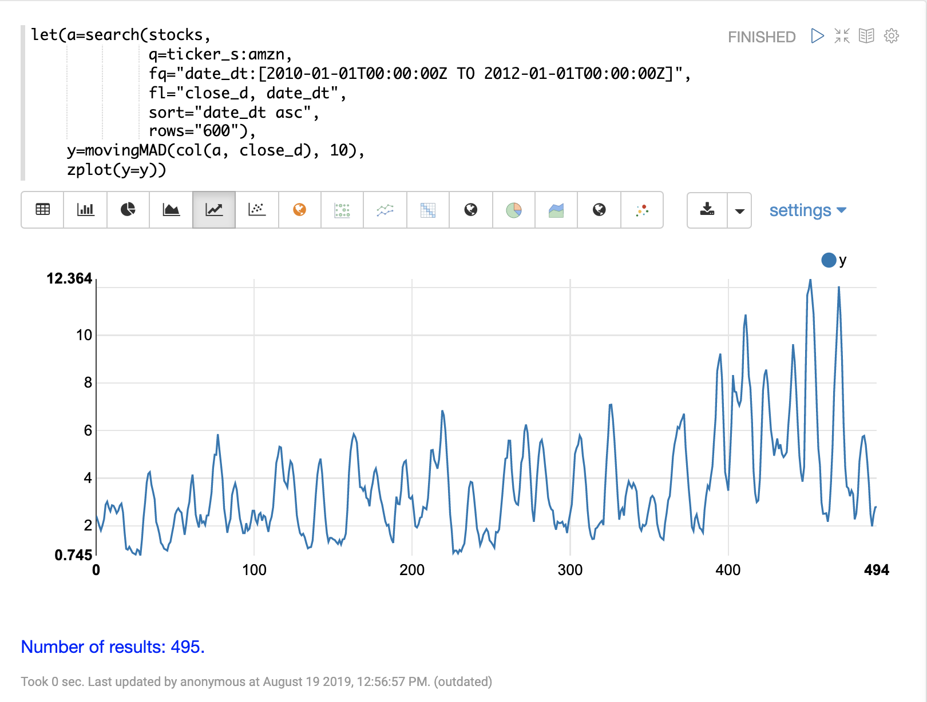Switch to the table view icon
927x702 pixels.
tap(43, 210)
